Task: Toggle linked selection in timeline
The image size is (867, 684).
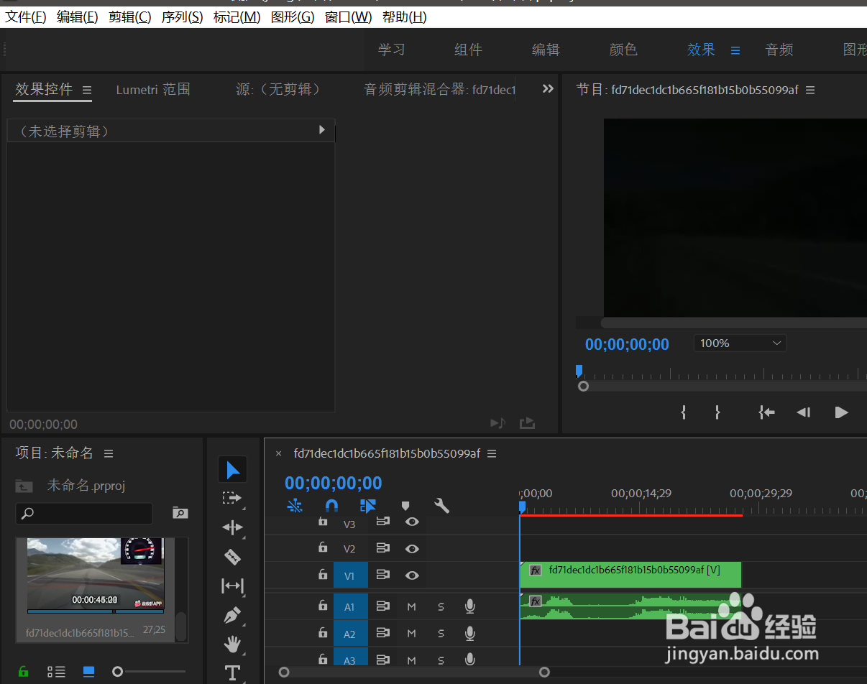Action: (x=368, y=506)
